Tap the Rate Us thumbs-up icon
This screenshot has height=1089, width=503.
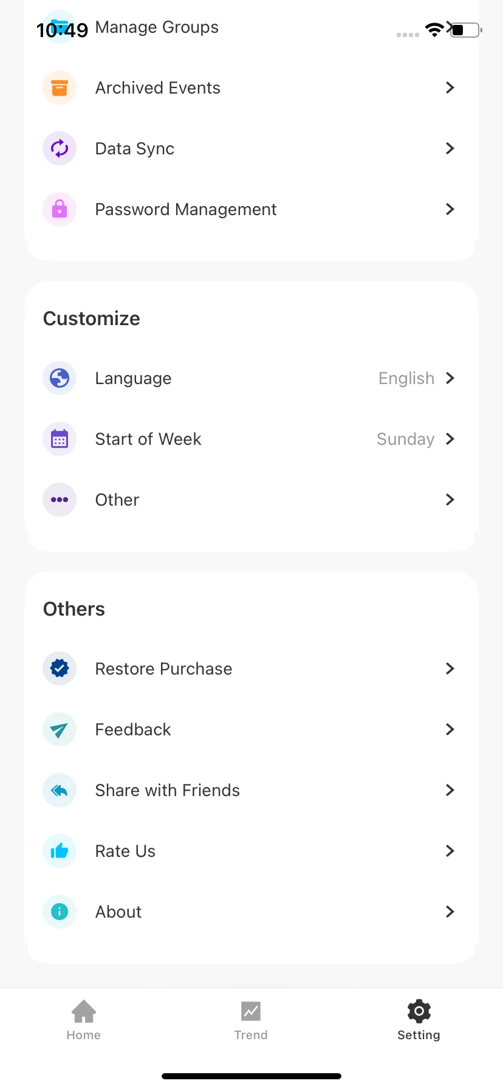click(x=60, y=851)
